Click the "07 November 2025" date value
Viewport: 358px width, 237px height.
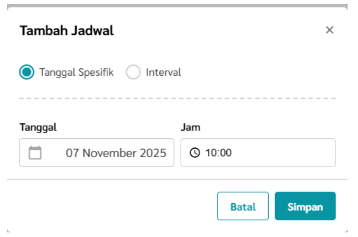(x=116, y=153)
